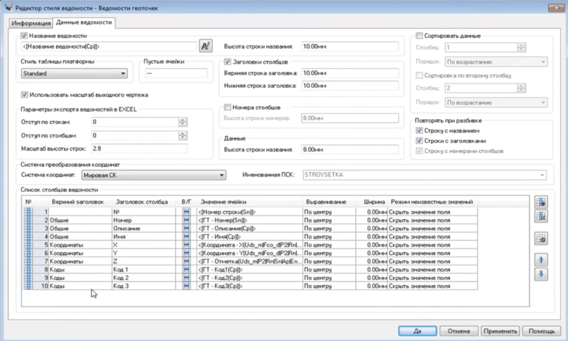Click Нижняя строка заголовка height field
The width and height of the screenshot is (568, 341).
[x=350, y=86]
